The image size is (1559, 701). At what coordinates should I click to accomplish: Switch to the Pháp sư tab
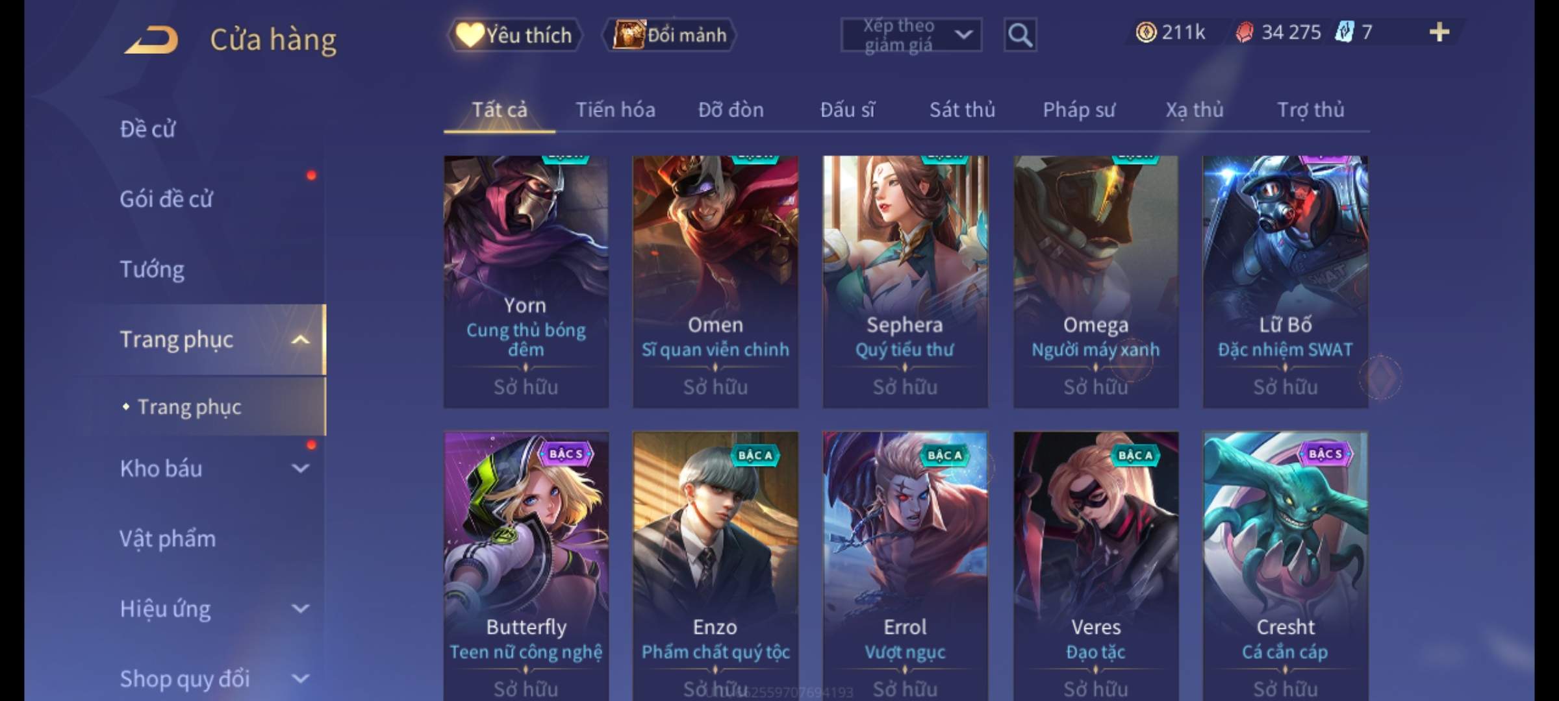(1079, 110)
